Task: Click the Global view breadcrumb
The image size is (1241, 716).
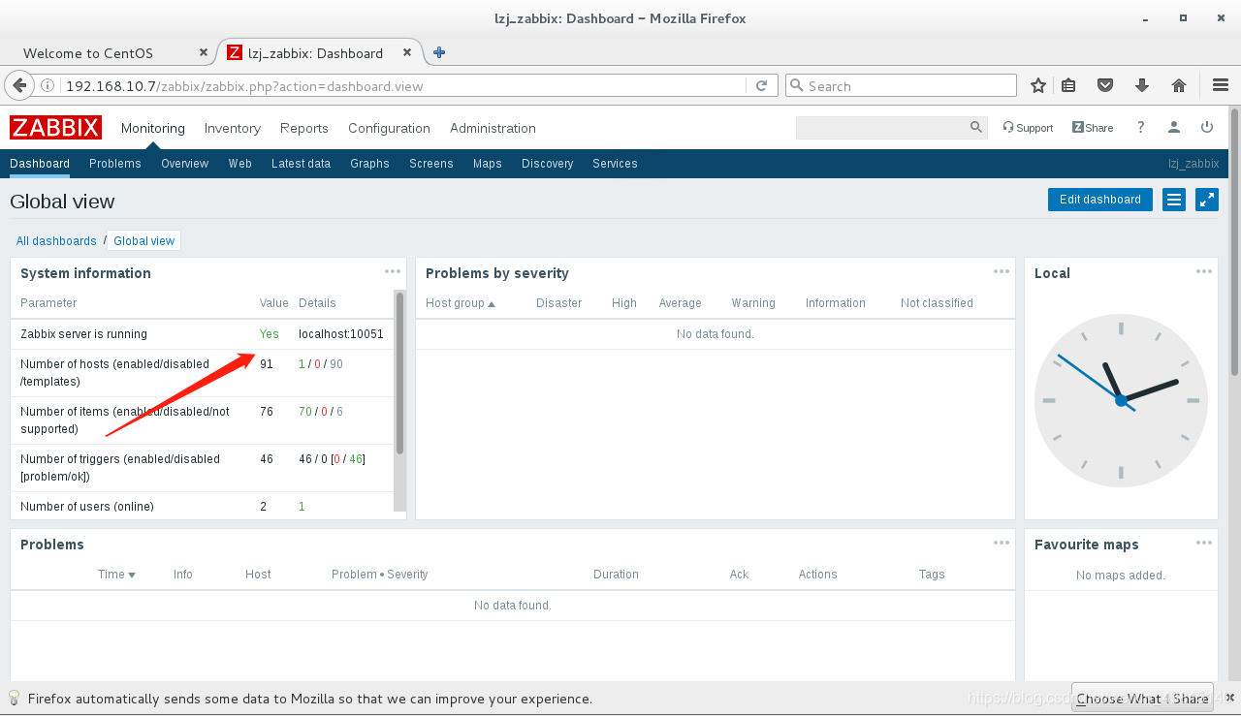Action: (x=144, y=241)
